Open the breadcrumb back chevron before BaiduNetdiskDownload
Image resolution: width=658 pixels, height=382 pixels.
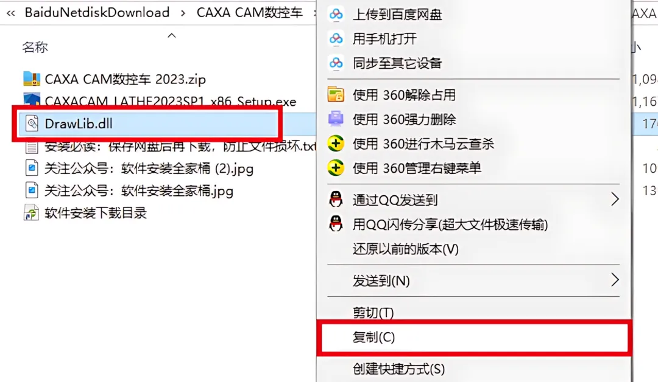tap(11, 13)
